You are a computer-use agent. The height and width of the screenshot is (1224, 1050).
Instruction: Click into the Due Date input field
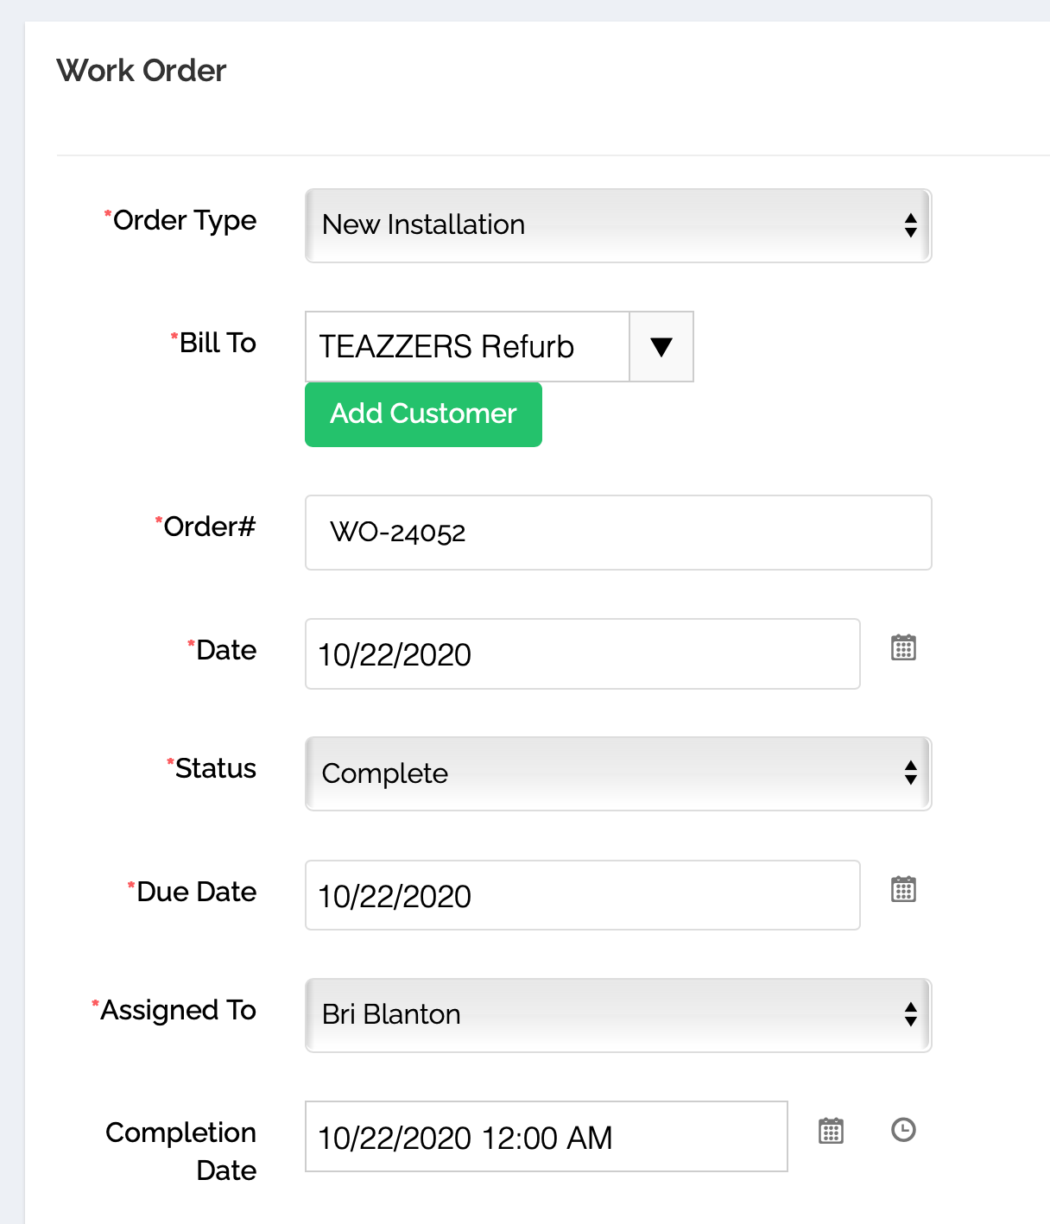pyautogui.click(x=582, y=896)
